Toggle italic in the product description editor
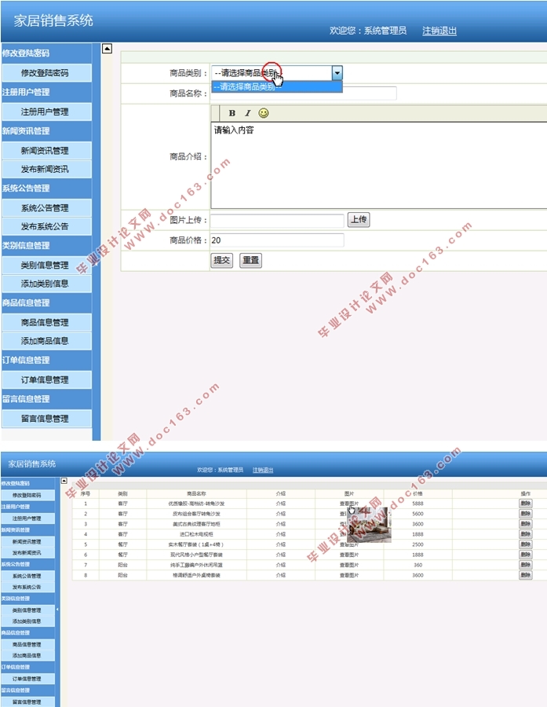This screenshot has height=707, width=547. click(x=247, y=113)
